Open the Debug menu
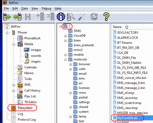153x123 pixels. coord(46,8)
